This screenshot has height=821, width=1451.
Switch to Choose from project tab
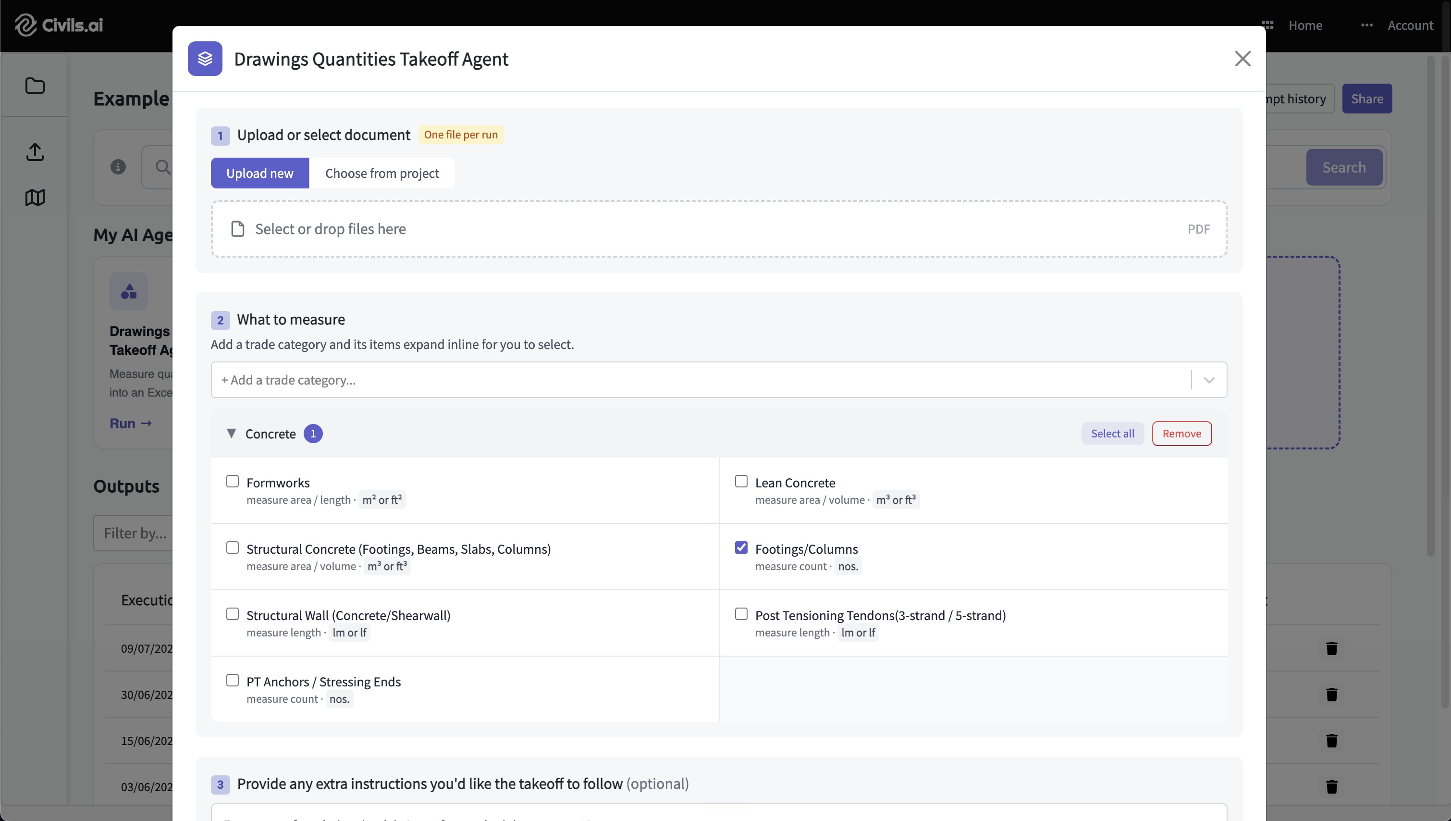[382, 173]
